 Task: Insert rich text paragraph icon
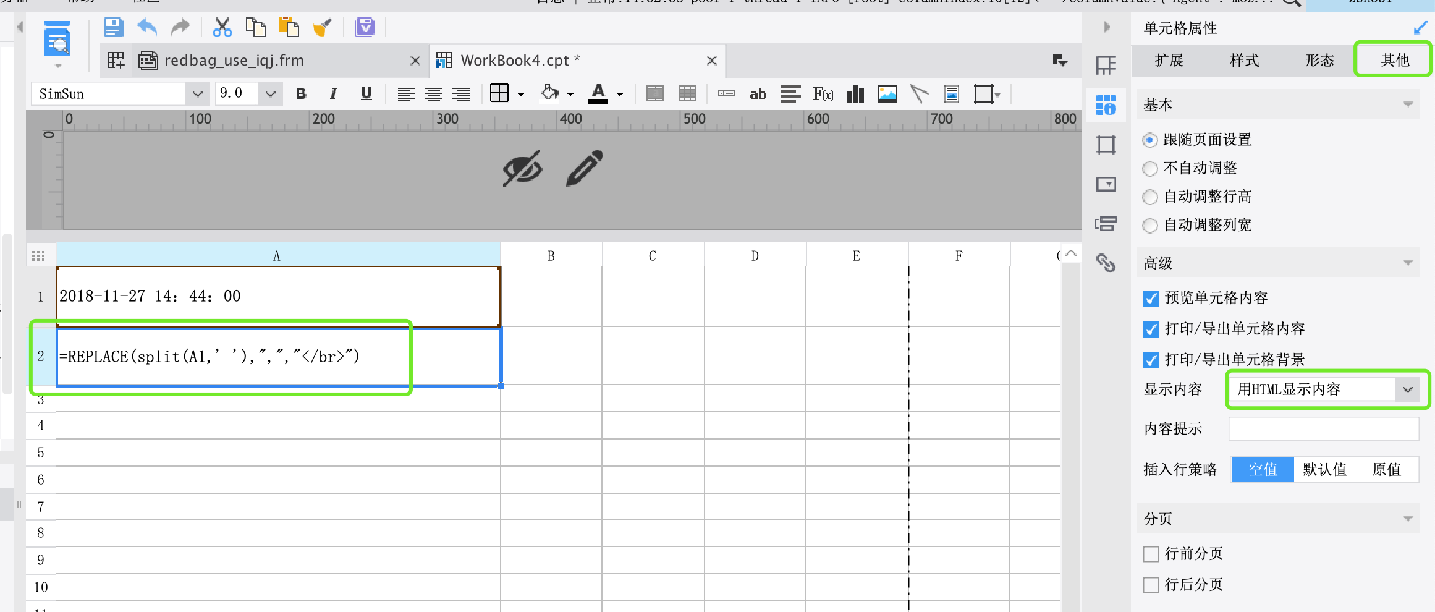click(x=790, y=94)
